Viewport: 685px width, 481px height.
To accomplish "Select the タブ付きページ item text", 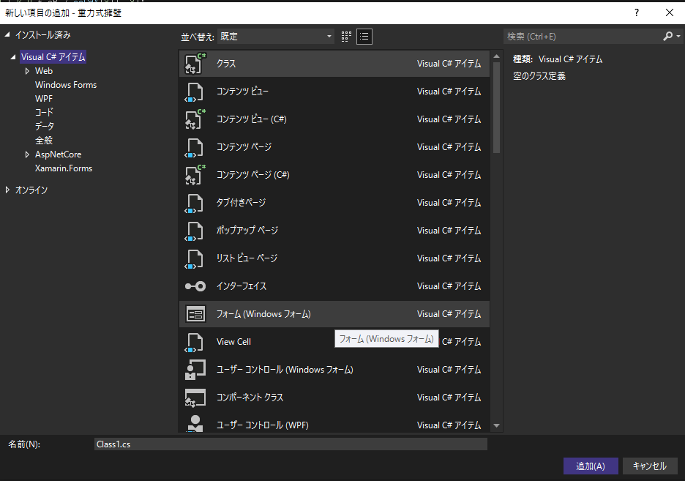I will 242,203.
